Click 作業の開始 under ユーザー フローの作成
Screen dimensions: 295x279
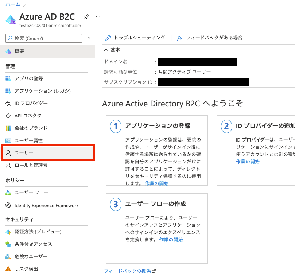pos(171,240)
